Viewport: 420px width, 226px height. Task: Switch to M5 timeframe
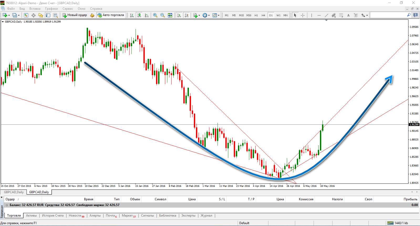[x=234, y=15]
